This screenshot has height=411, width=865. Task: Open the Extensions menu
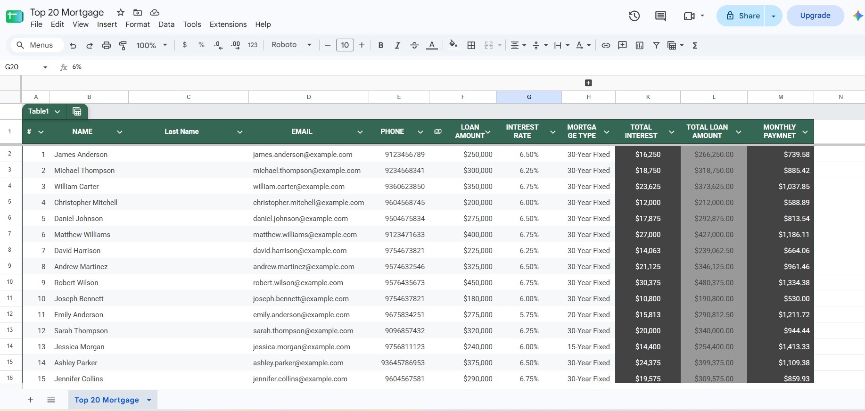[x=228, y=25]
